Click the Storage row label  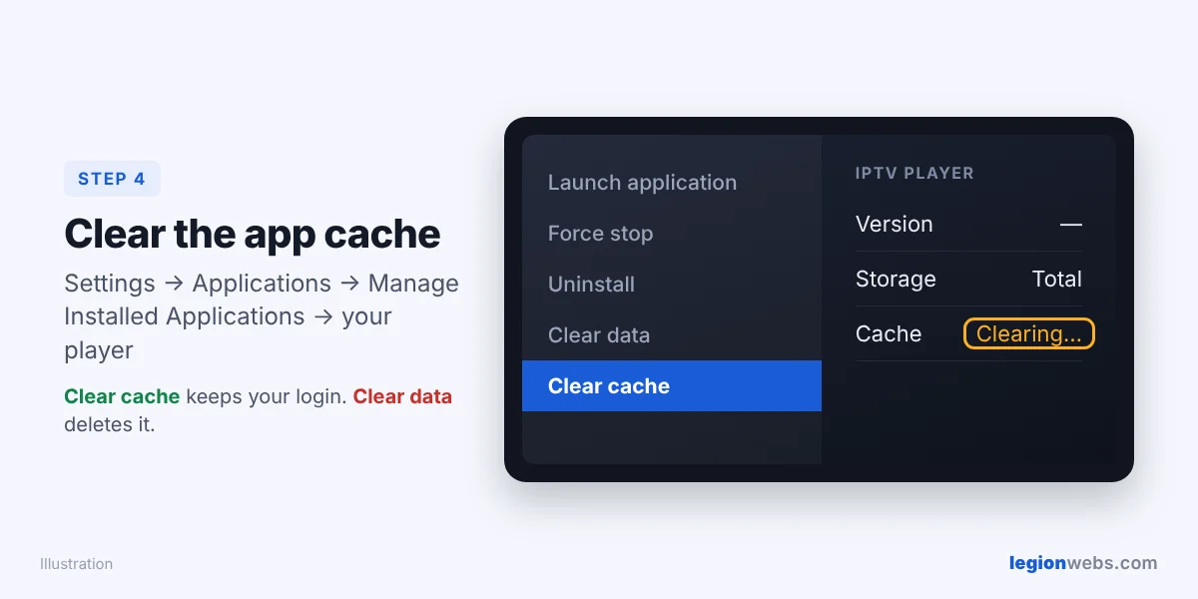tap(896, 279)
